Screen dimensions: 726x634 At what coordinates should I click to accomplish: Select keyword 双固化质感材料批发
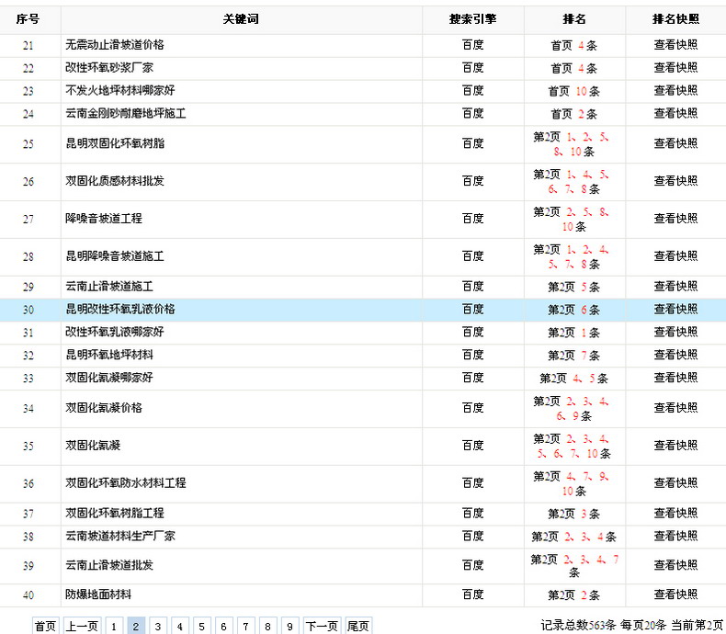tap(115, 181)
